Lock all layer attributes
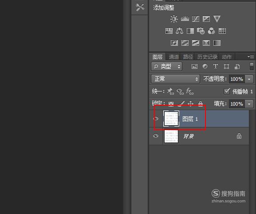The width and height of the screenshot is (256, 214). tap(201, 103)
